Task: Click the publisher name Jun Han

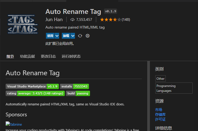Action: tap(54, 19)
